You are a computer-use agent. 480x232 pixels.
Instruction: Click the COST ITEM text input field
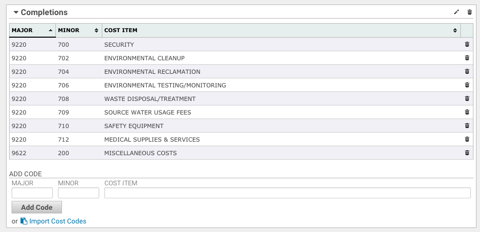pos(288,193)
